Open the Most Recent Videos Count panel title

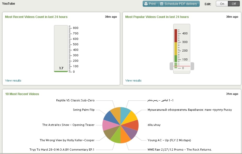click(x=36, y=17)
